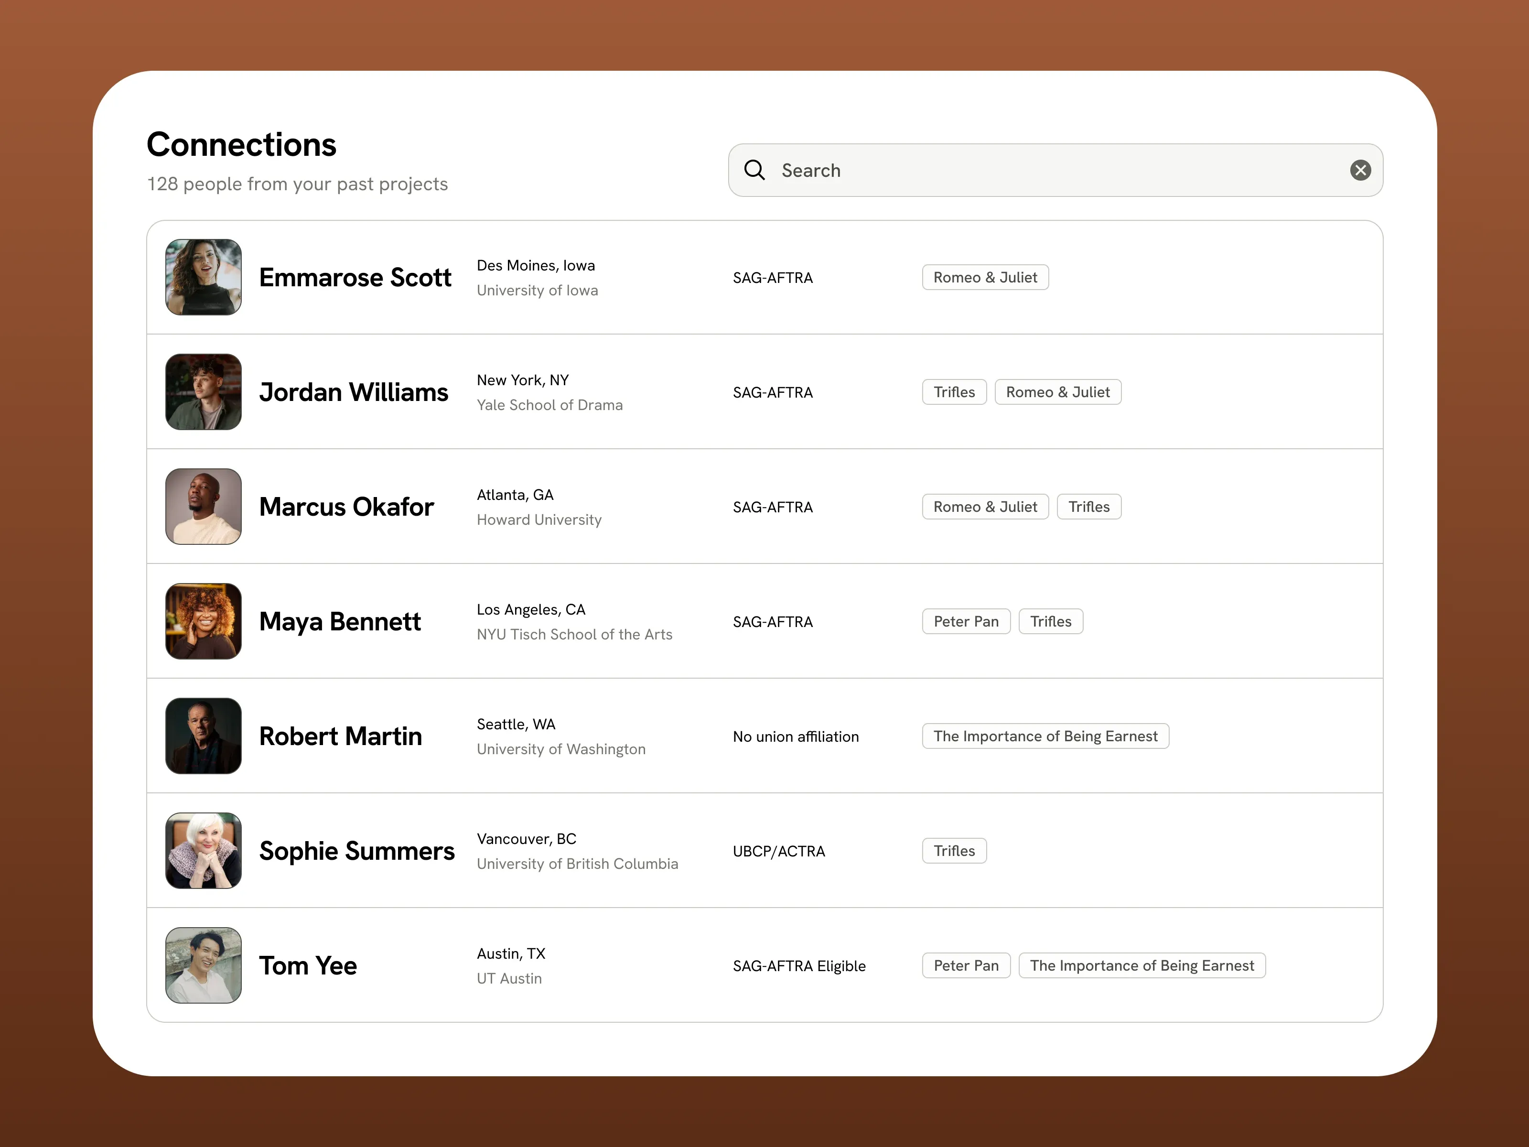The width and height of the screenshot is (1529, 1147).
Task: Click 'University of British Columbia' text
Action: coord(577,864)
